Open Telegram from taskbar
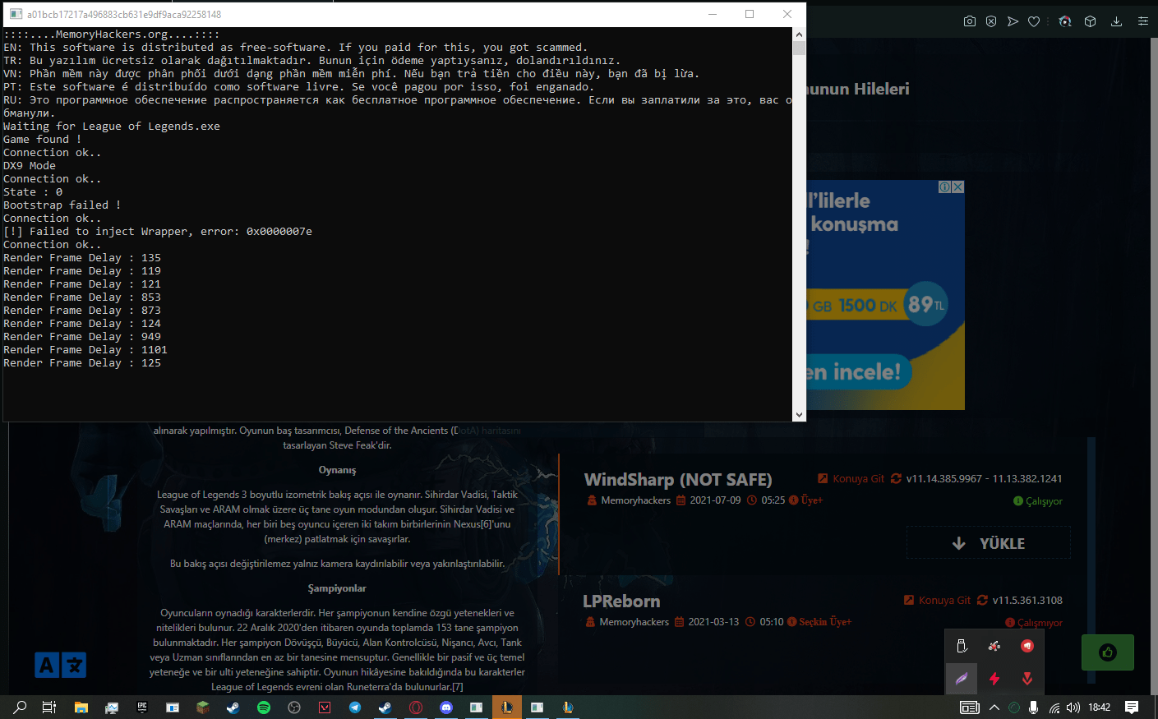This screenshot has height=719, width=1158. (355, 707)
